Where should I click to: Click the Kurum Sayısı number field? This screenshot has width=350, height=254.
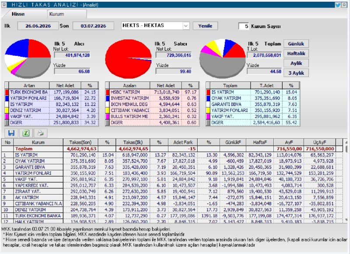[244, 26]
